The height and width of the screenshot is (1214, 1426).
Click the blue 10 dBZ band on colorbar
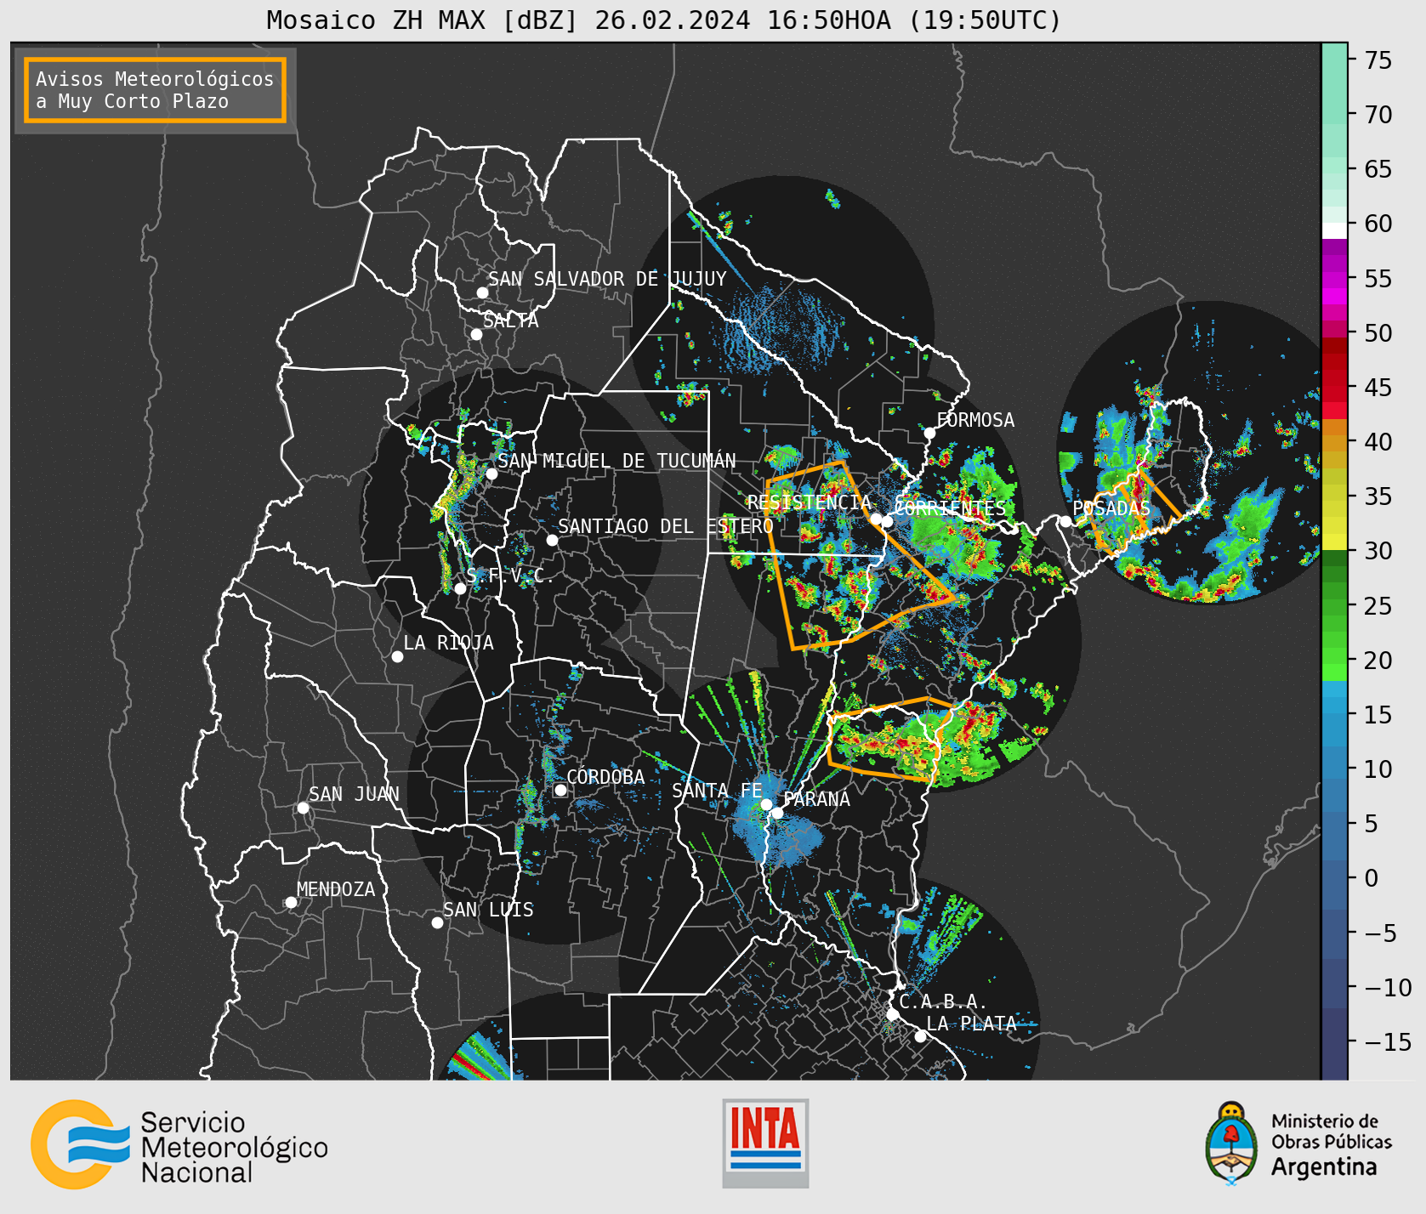click(x=1334, y=769)
